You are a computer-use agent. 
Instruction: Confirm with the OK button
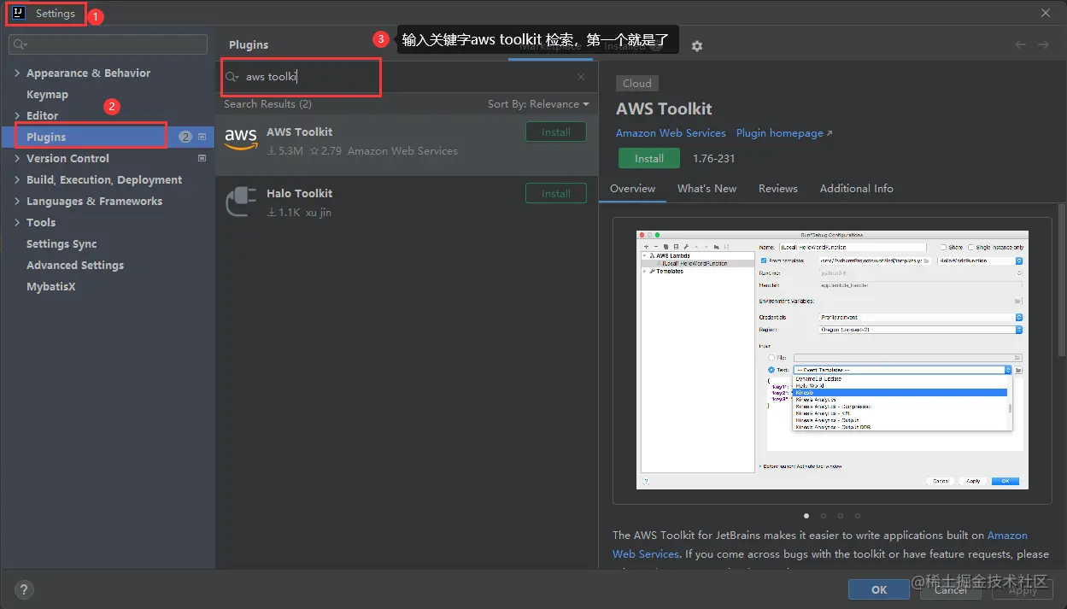tap(879, 589)
